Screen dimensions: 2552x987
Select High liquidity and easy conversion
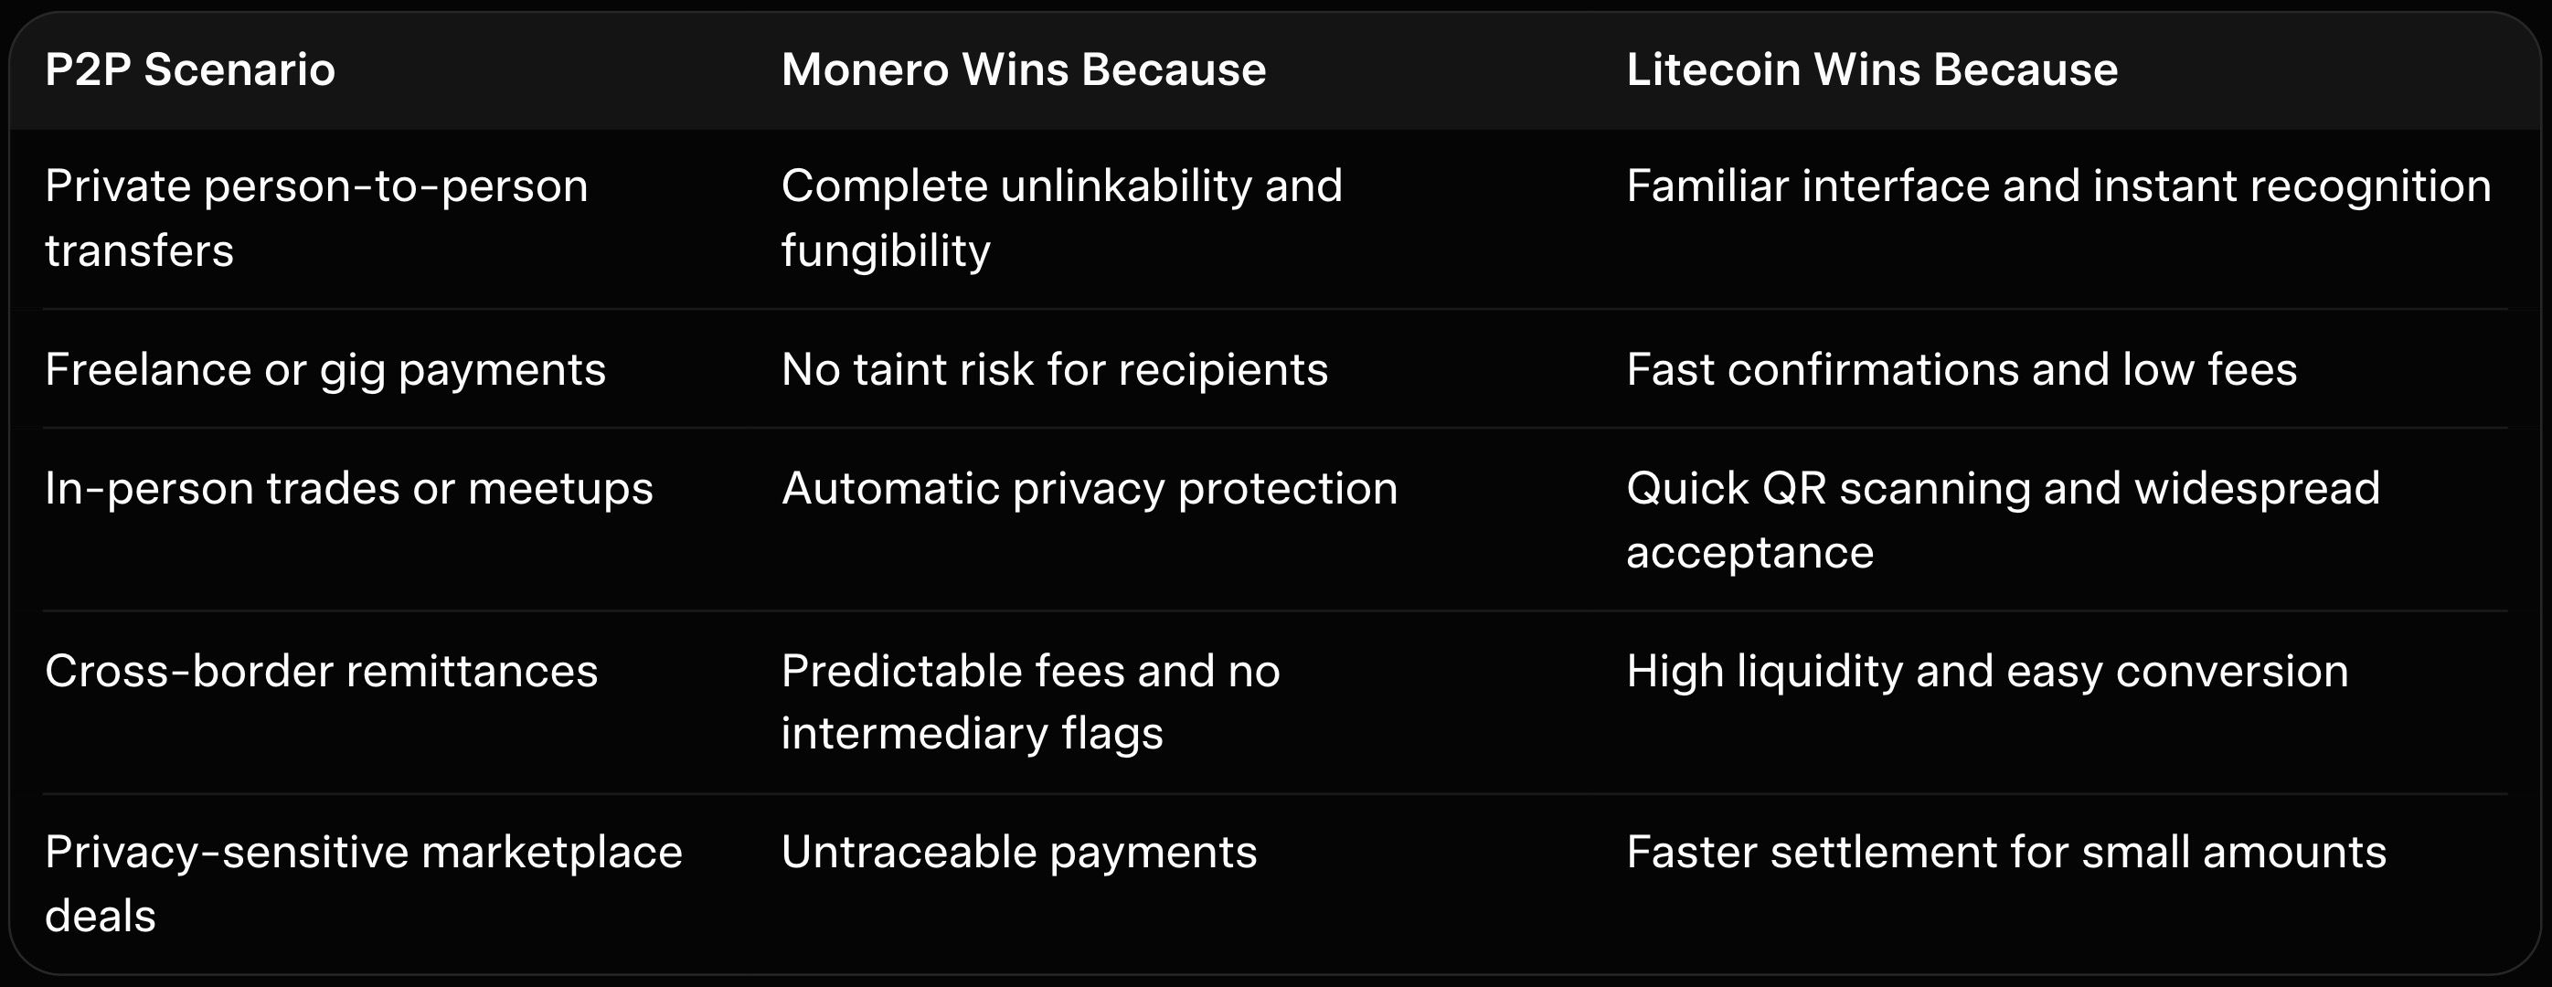[x=1986, y=671]
